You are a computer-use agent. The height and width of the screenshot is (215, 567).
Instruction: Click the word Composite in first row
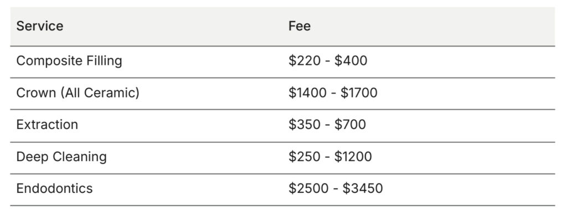tap(49, 61)
